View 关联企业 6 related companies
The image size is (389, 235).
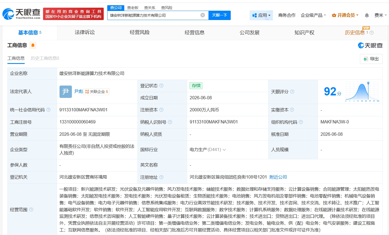tap(97, 92)
